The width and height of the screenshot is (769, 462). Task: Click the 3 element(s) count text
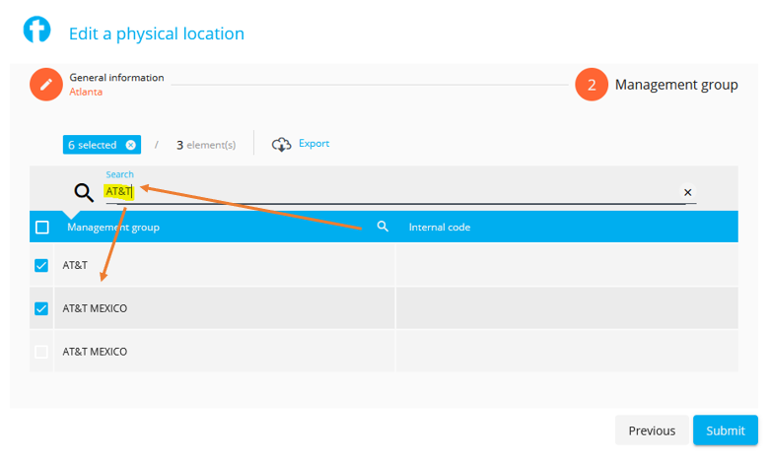click(206, 145)
